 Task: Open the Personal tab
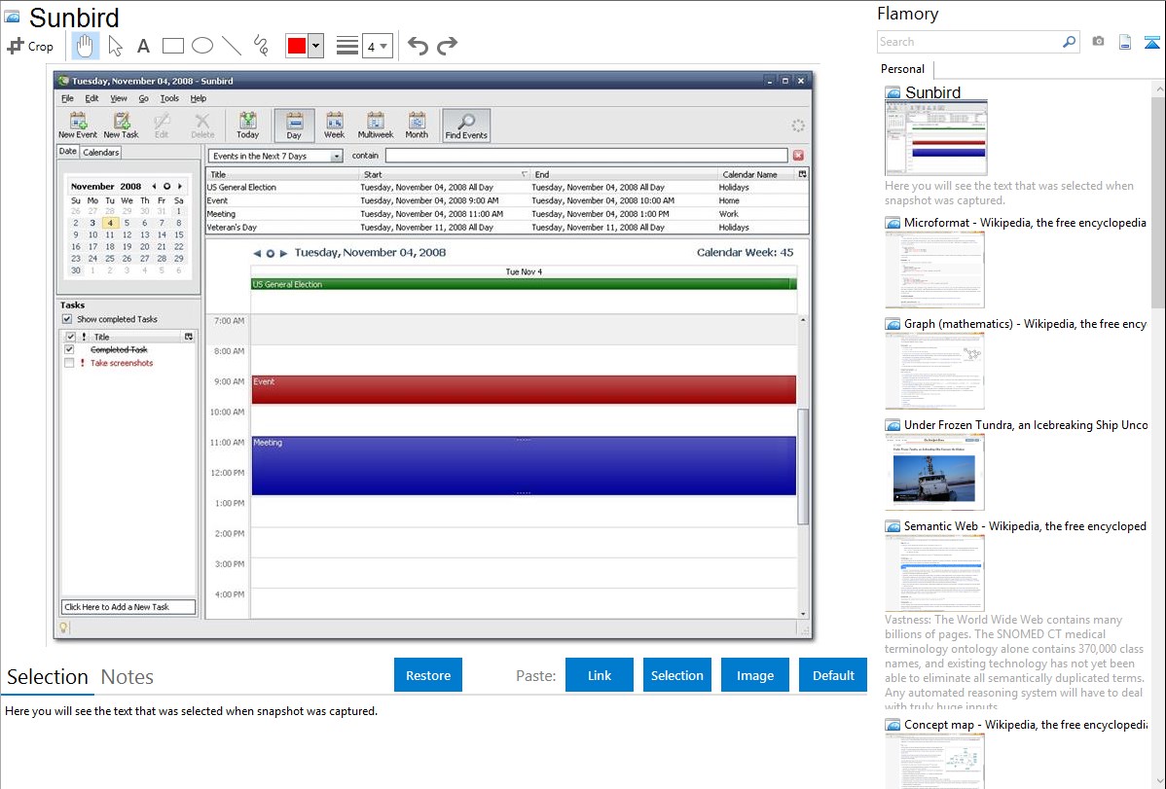pyautogui.click(x=902, y=69)
